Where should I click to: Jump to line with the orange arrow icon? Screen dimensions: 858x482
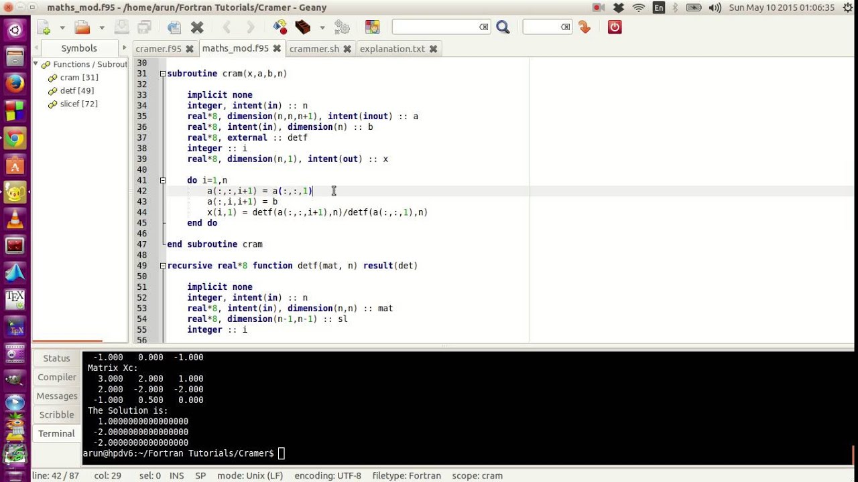click(x=585, y=27)
